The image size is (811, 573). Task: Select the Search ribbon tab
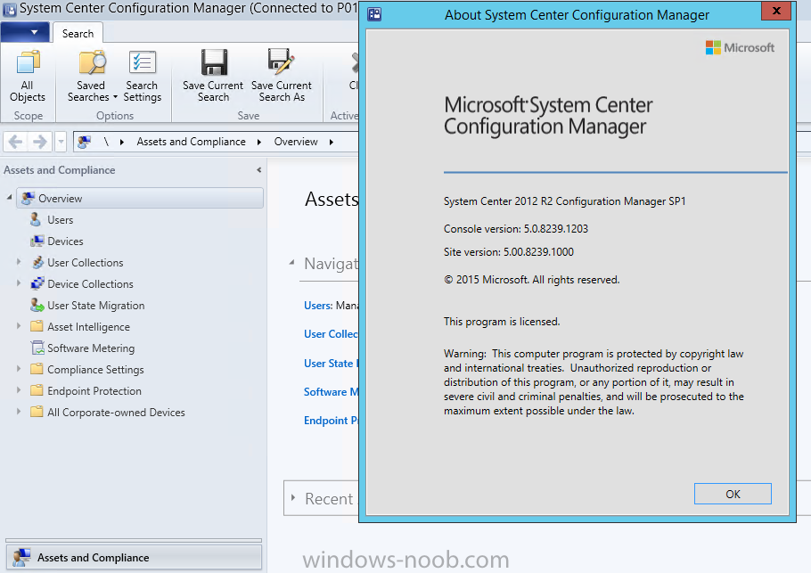click(x=78, y=33)
